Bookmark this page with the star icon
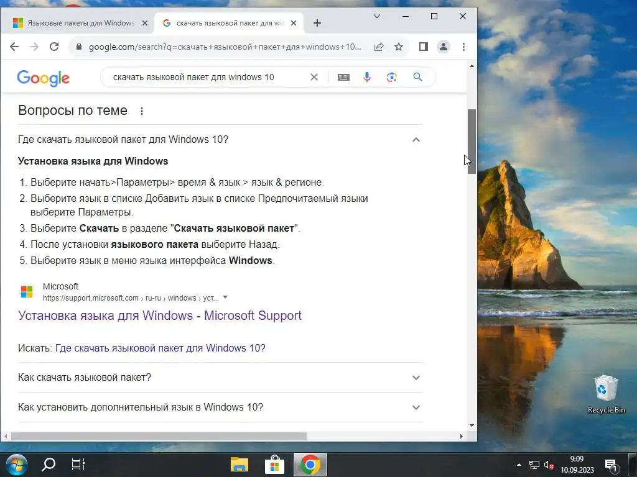Image resolution: width=637 pixels, height=477 pixels. [x=399, y=47]
